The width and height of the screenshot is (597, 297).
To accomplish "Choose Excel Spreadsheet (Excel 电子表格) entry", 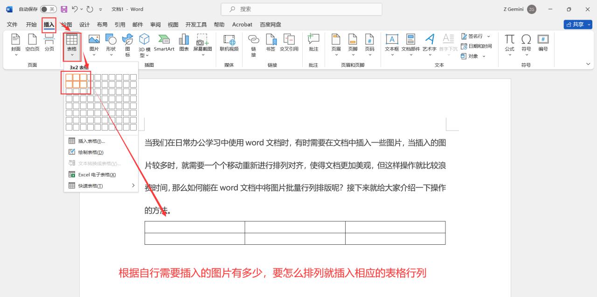I will (101, 174).
